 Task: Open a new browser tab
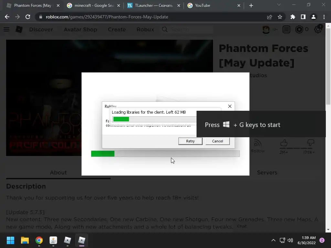tap(251, 5)
